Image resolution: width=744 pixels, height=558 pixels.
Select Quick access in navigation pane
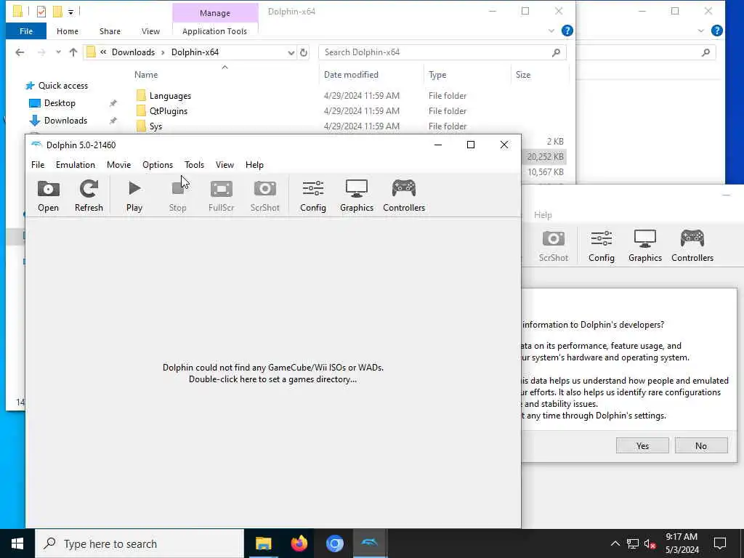(x=63, y=86)
